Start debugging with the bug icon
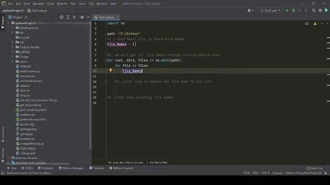The height and width of the screenshot is (185, 330). click(293, 10)
